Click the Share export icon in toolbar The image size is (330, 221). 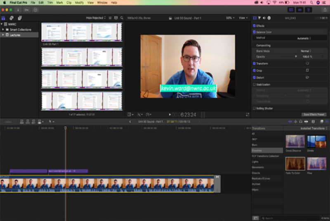point(324,10)
